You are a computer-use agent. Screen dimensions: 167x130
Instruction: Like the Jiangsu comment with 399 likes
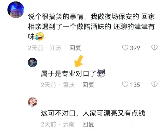(x=125, y=48)
